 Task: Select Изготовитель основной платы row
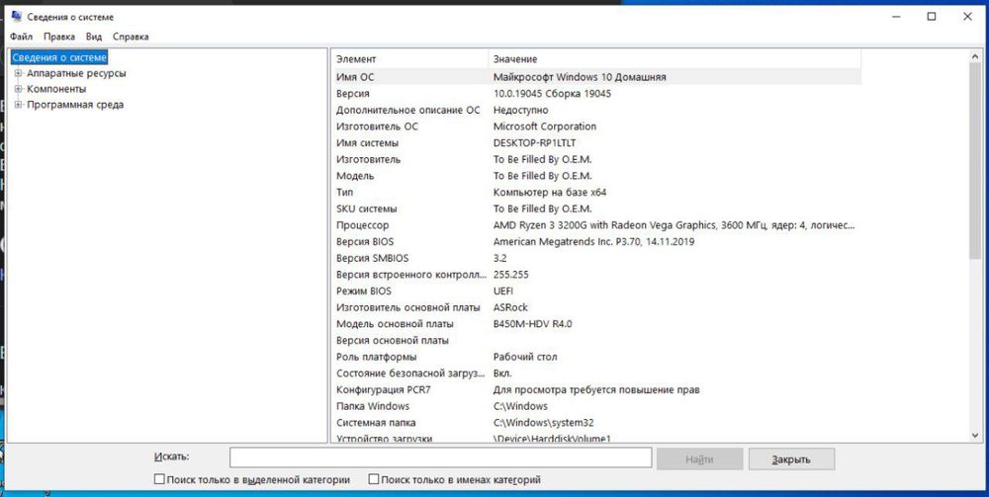coord(596,307)
